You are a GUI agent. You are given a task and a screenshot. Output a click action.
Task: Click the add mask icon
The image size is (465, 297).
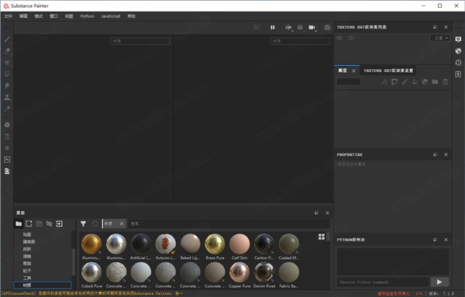click(x=394, y=82)
